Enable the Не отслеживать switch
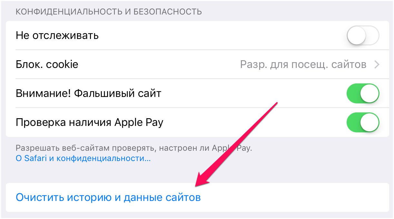Screen dimensions: 394x219 click(x=363, y=35)
